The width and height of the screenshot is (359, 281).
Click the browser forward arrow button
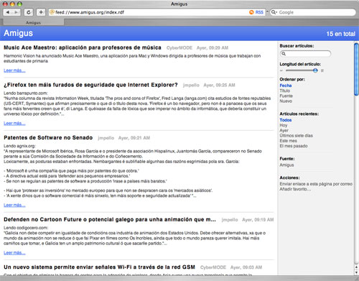[x=17, y=12]
